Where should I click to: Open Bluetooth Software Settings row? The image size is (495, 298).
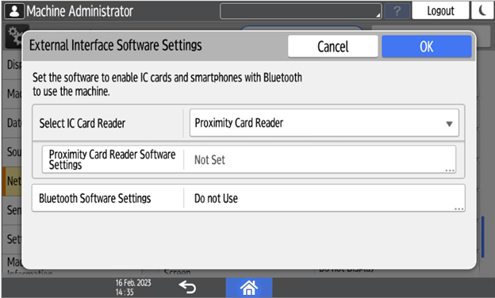248,198
